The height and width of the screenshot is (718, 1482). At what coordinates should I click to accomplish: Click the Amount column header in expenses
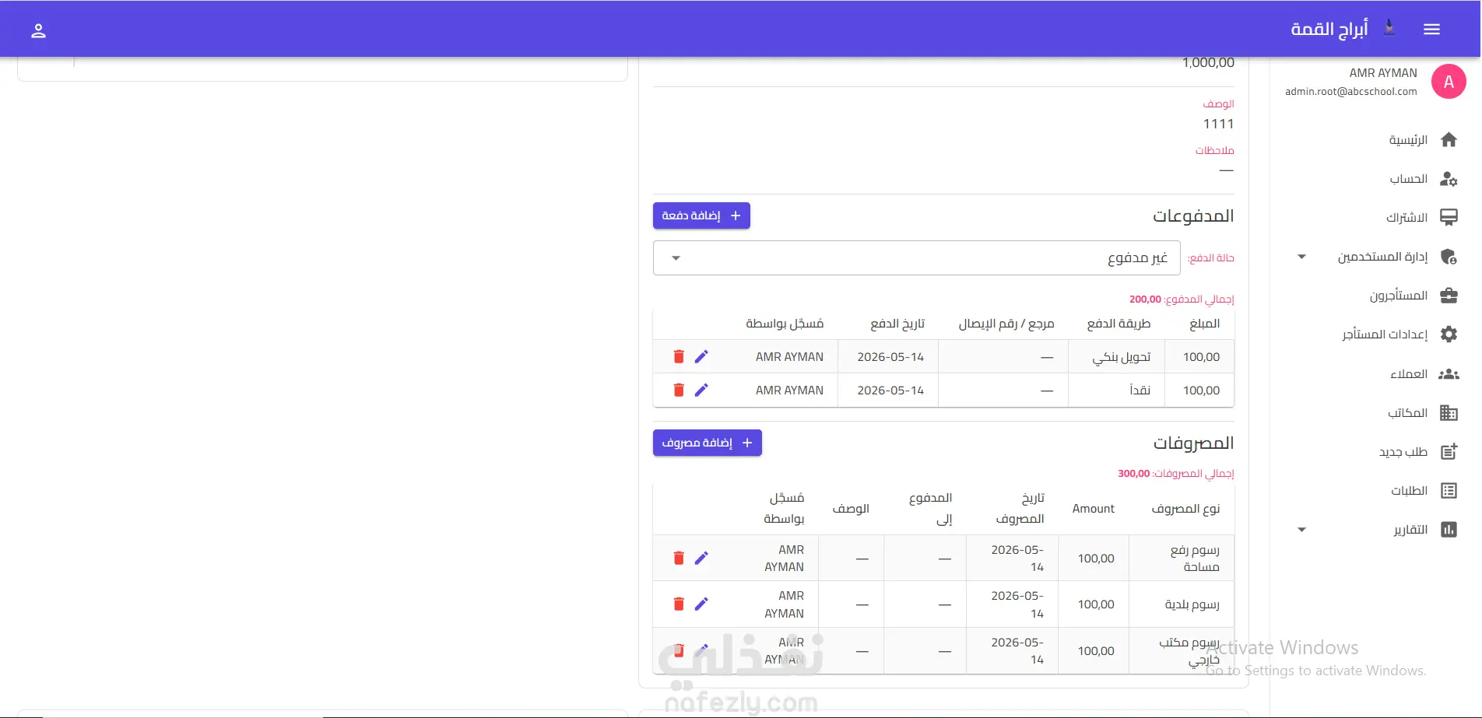point(1094,509)
